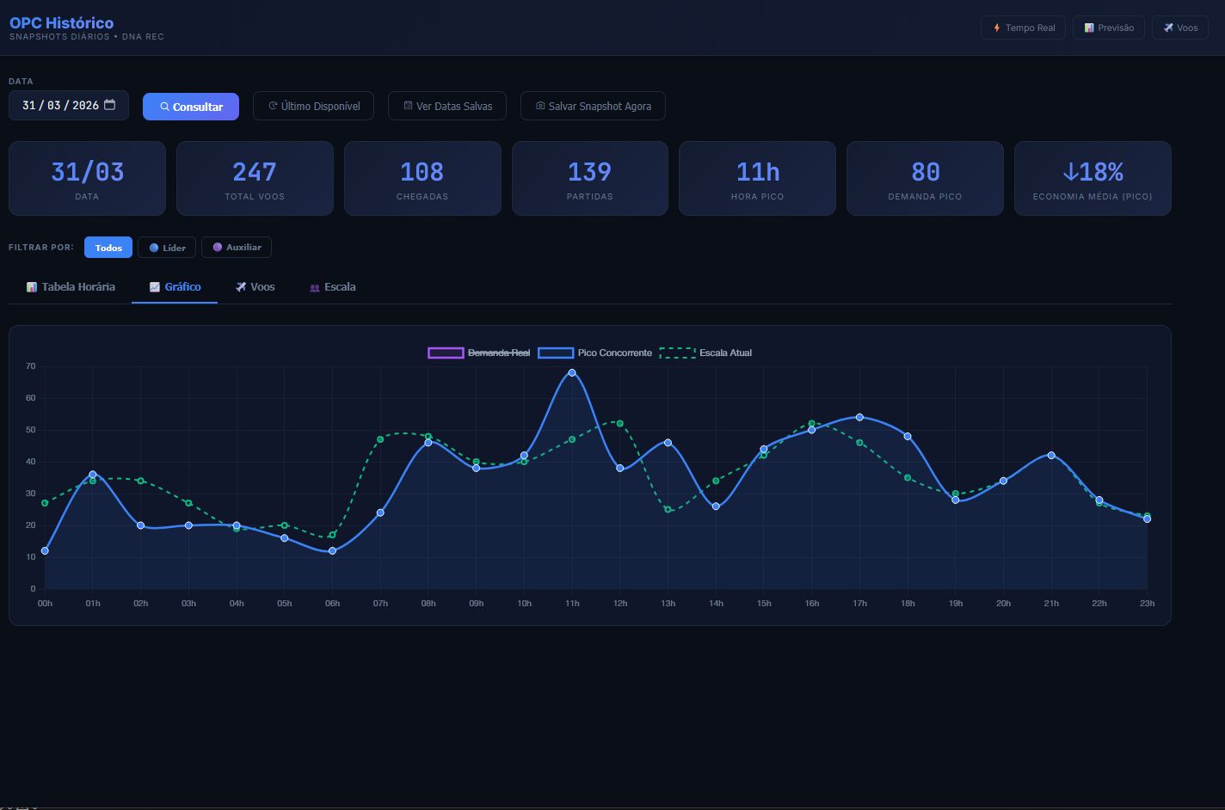Switch to the Tabela Horária tab
Screen dimensions: 1225x810
pyautogui.click(x=71, y=287)
